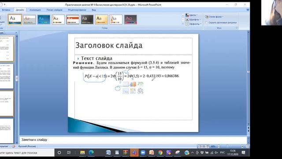Click Заголовок слайда title placeholder
Viewport: 282px width, 159px height.
pyautogui.click(x=134, y=46)
